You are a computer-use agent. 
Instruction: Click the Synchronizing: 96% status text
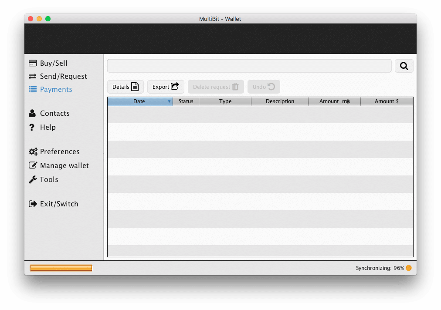tap(380, 268)
